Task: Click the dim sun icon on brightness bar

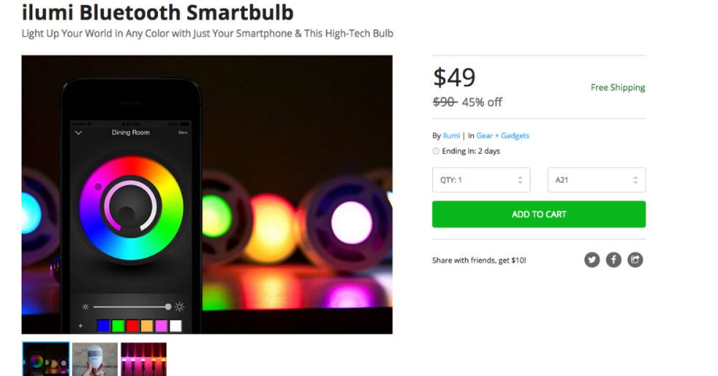Action: (86, 307)
